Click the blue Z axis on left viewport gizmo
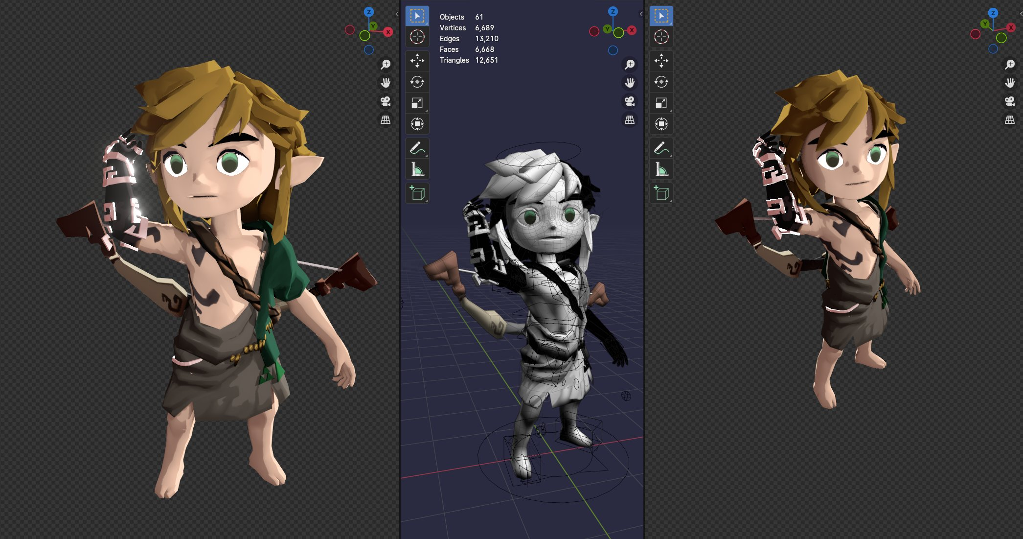The height and width of the screenshot is (539, 1023). (x=369, y=12)
